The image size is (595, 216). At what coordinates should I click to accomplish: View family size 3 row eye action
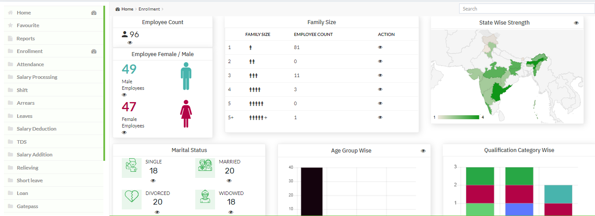pyautogui.click(x=380, y=75)
